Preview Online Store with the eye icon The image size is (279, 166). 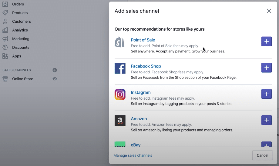(x=55, y=79)
